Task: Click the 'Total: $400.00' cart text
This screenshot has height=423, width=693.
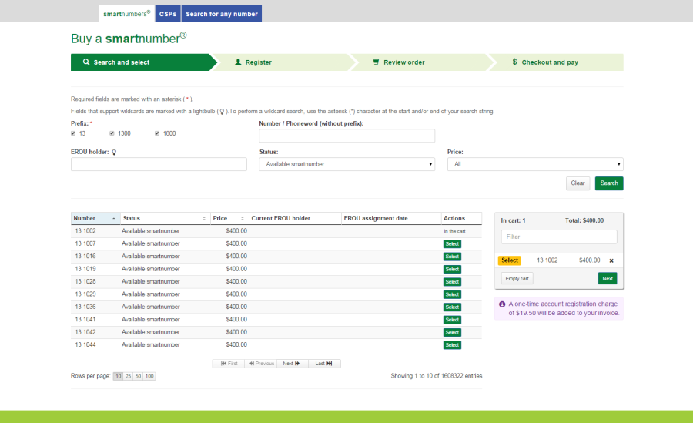Action: 584,220
